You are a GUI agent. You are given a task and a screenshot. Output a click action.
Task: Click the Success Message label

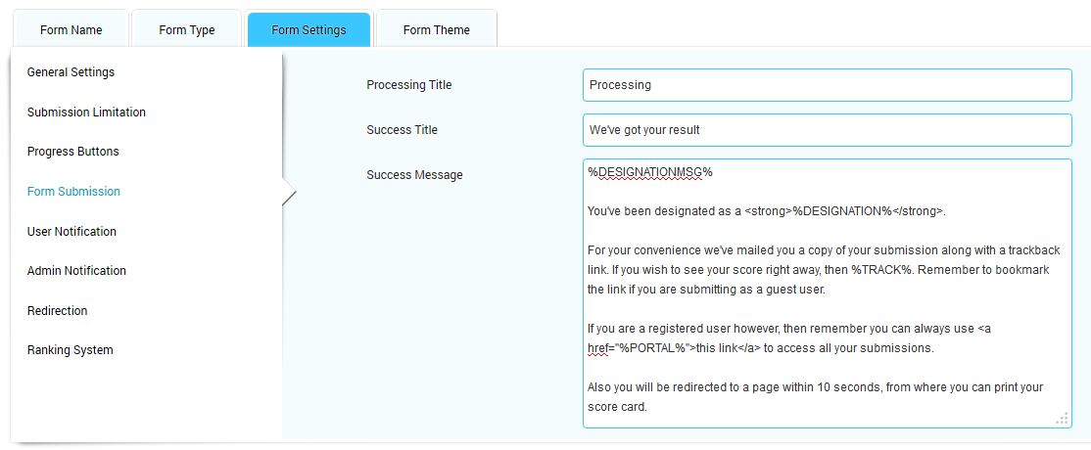click(x=414, y=175)
